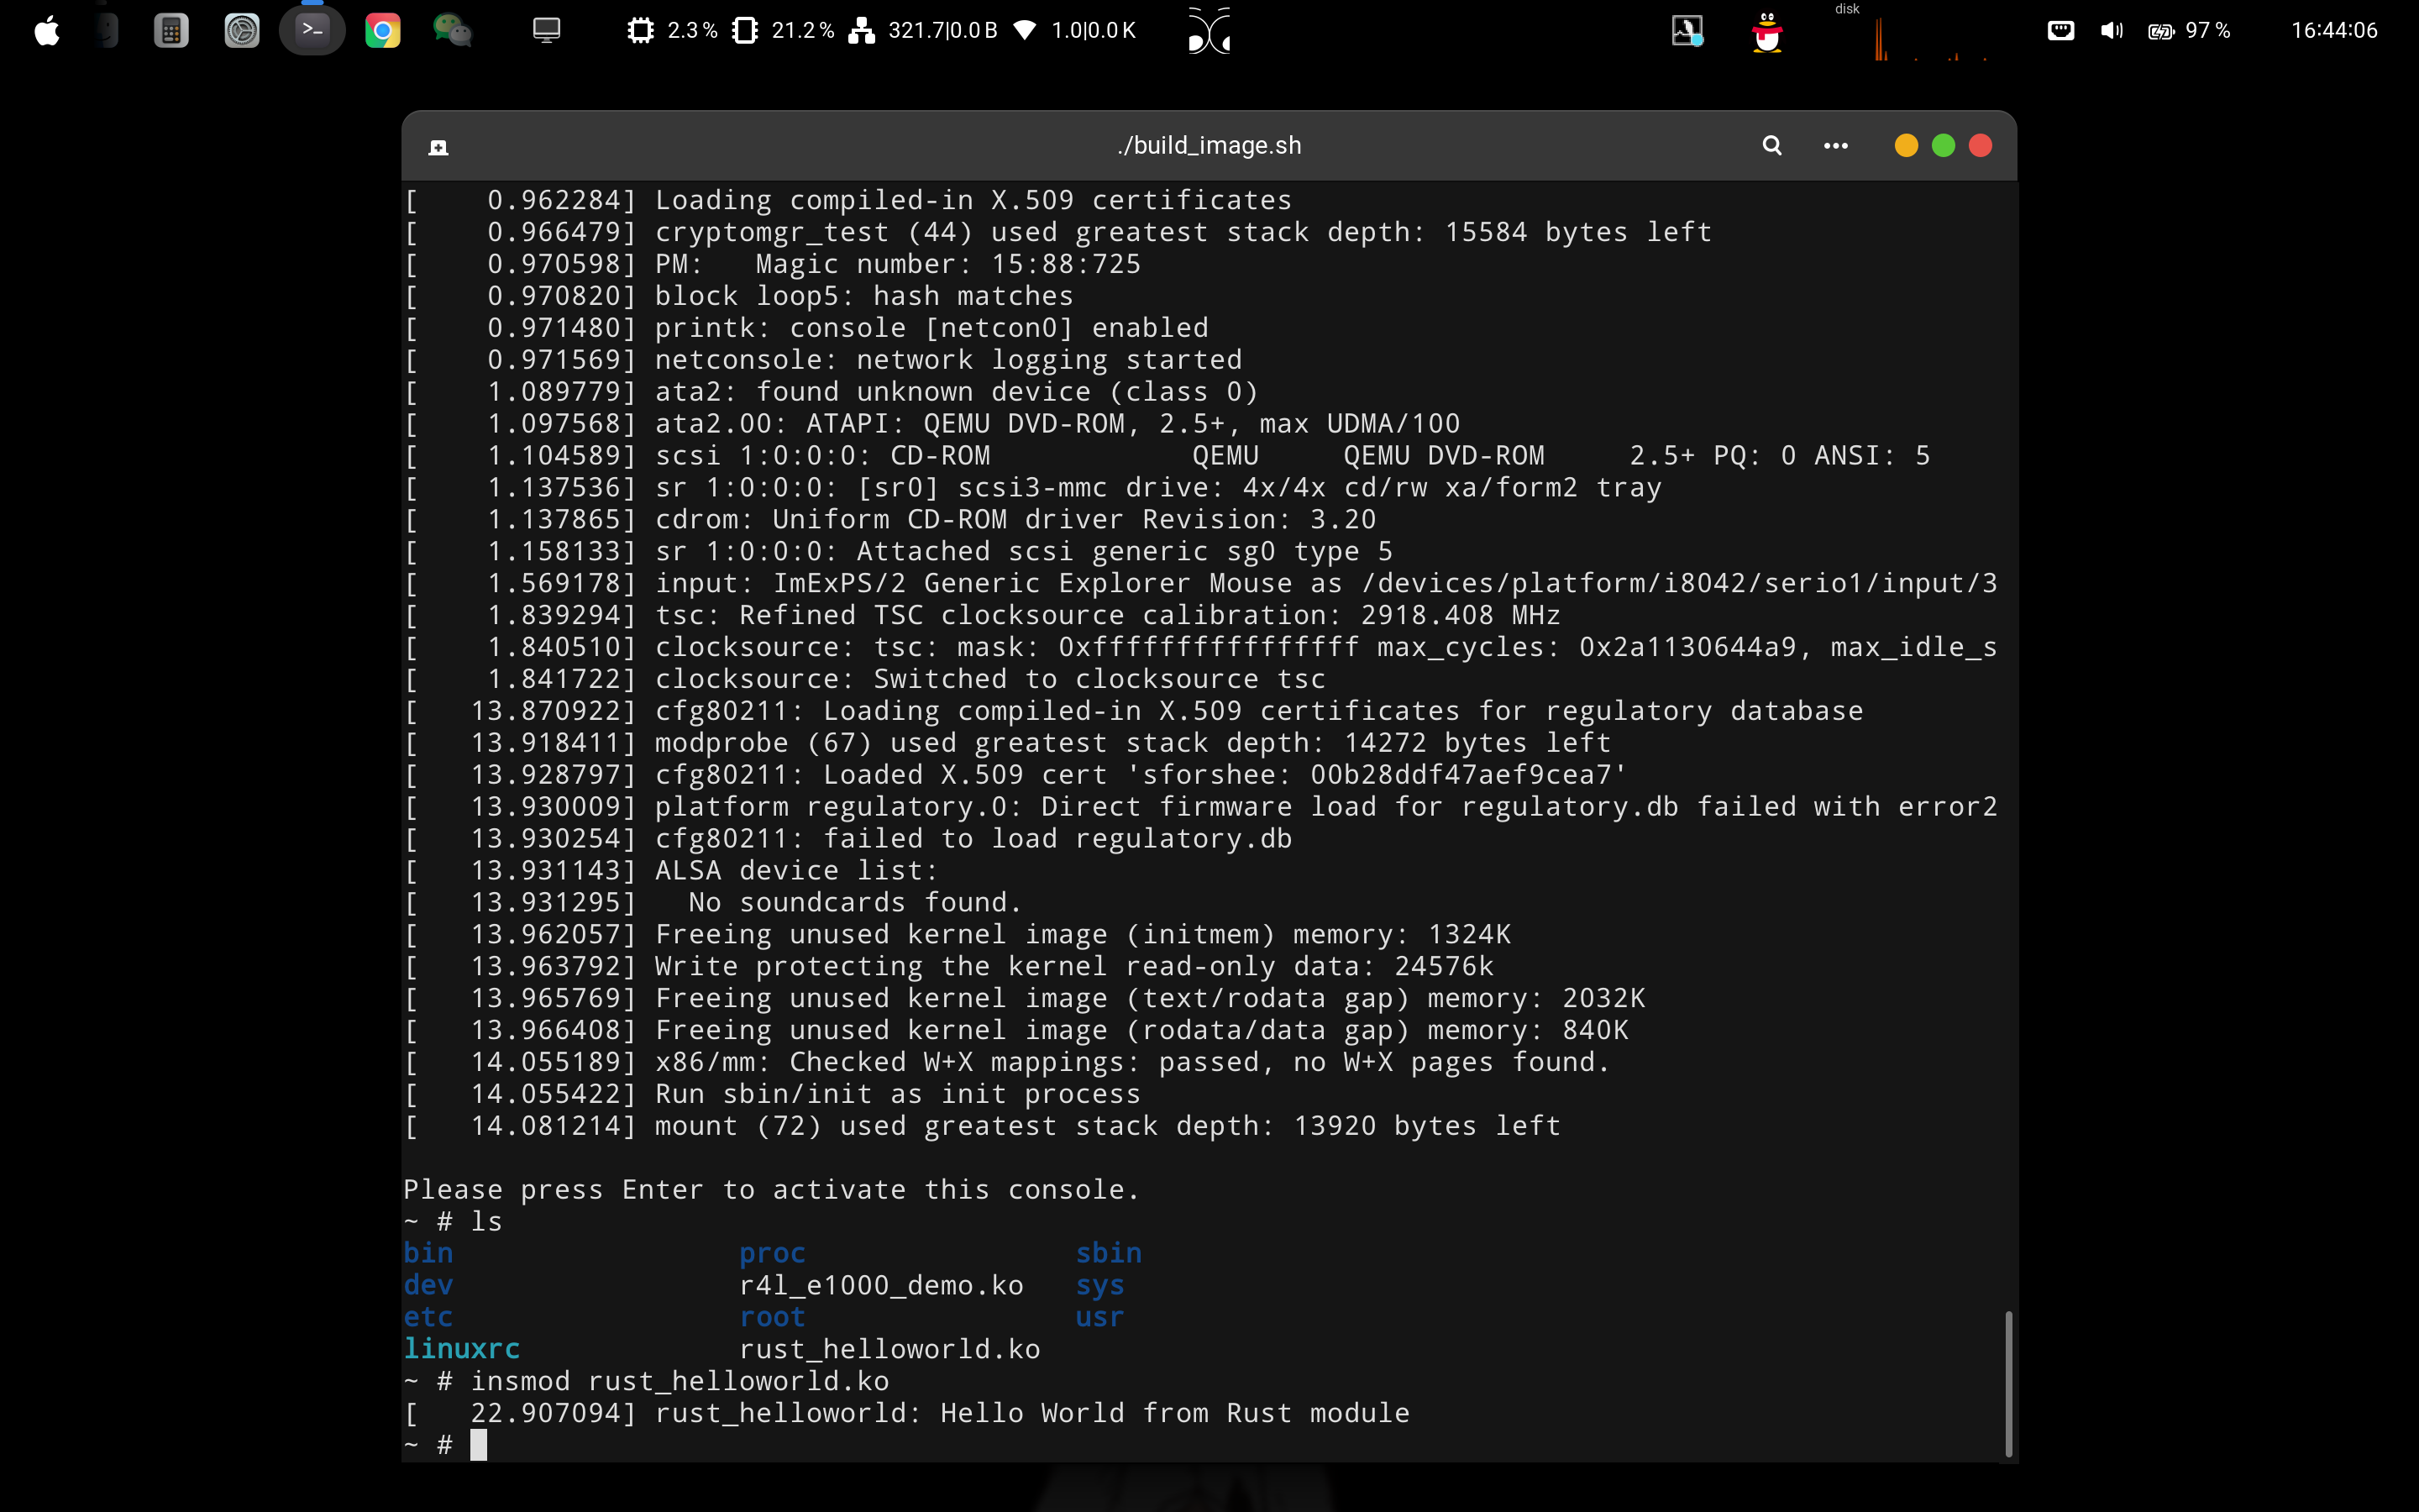This screenshot has width=2419, height=1512.
Task: Open the WeChat icon
Action: tap(452, 31)
